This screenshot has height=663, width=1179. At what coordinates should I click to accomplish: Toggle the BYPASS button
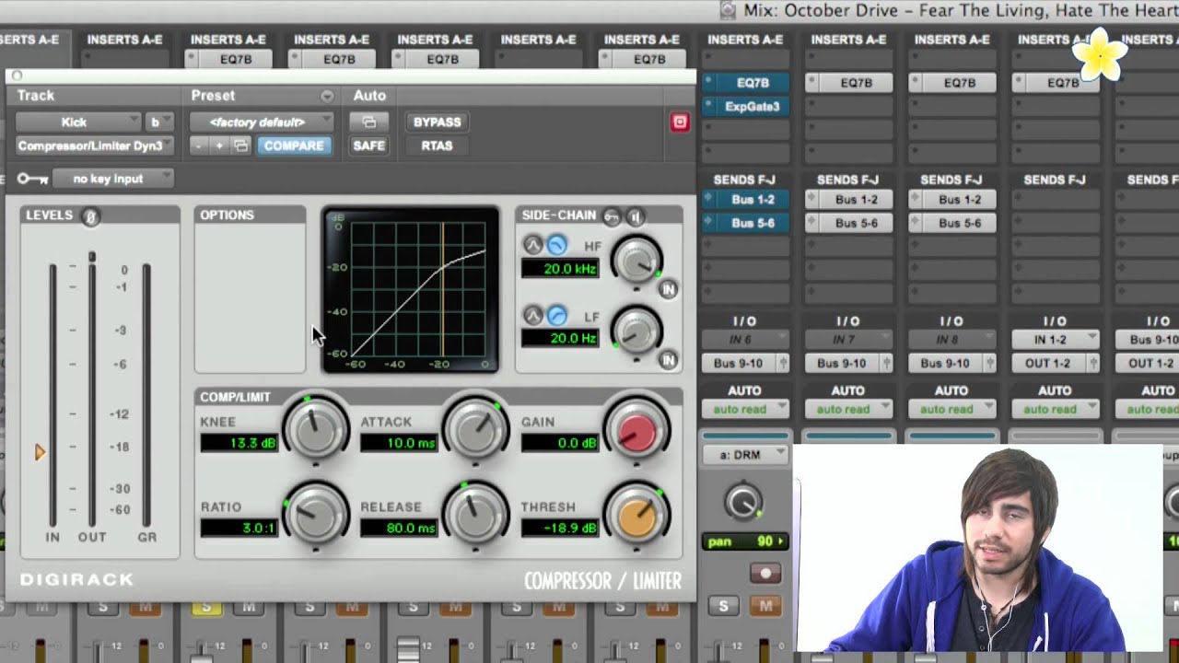pos(437,122)
